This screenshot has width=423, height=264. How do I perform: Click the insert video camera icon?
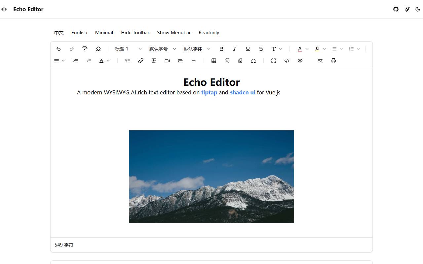click(x=167, y=61)
